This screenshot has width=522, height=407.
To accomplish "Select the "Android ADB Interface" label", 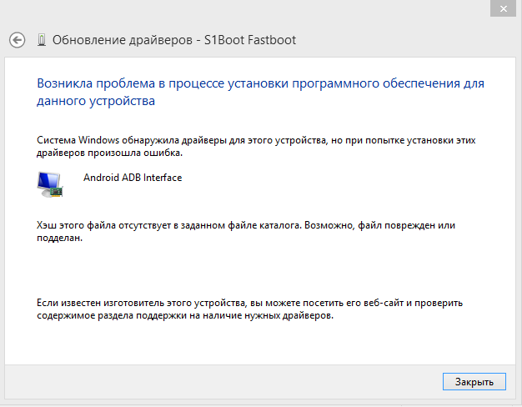I will pos(133,178).
